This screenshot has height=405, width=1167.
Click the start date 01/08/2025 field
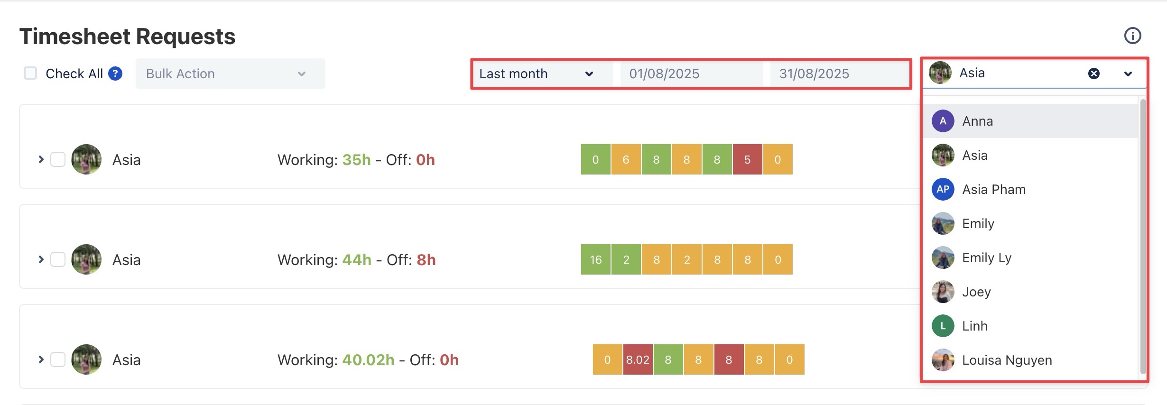click(664, 74)
